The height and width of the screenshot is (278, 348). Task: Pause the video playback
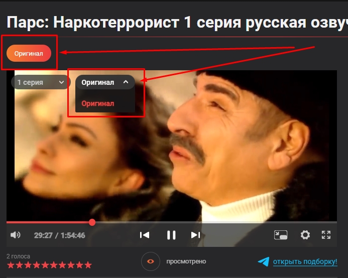coord(171,235)
